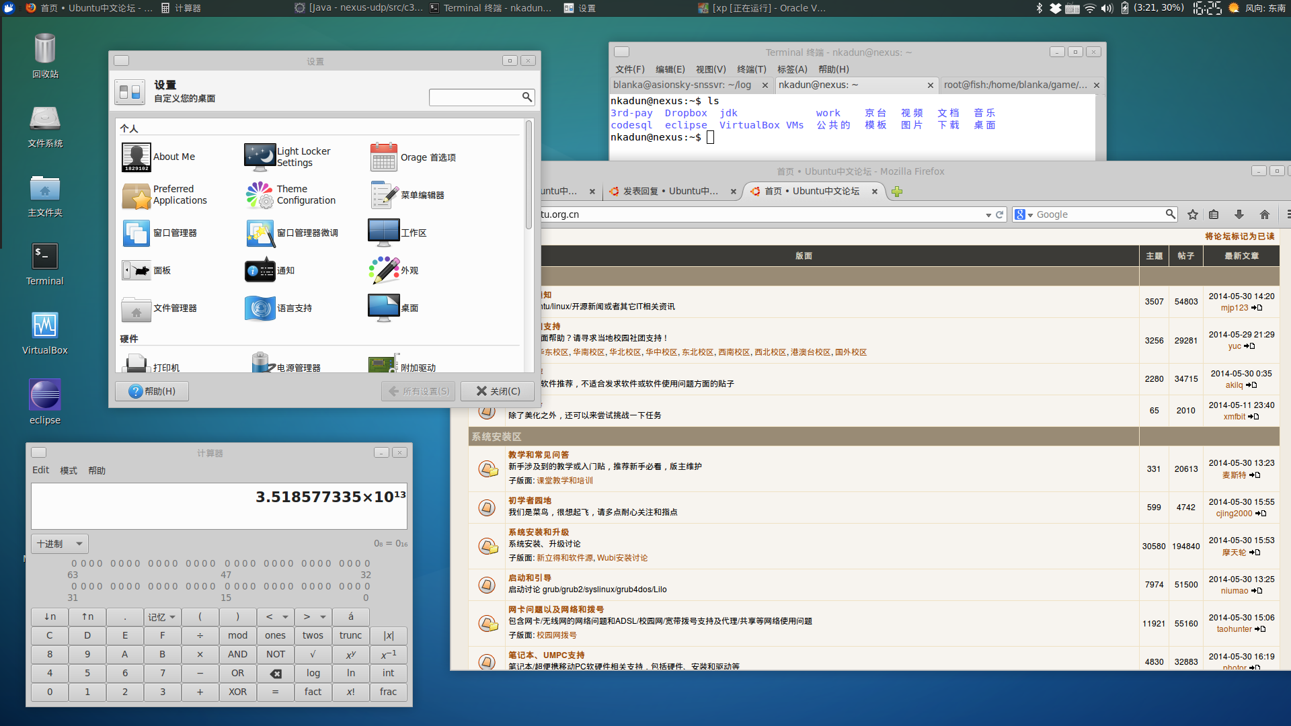Open terminal 文件(F) menu

click(x=630, y=69)
